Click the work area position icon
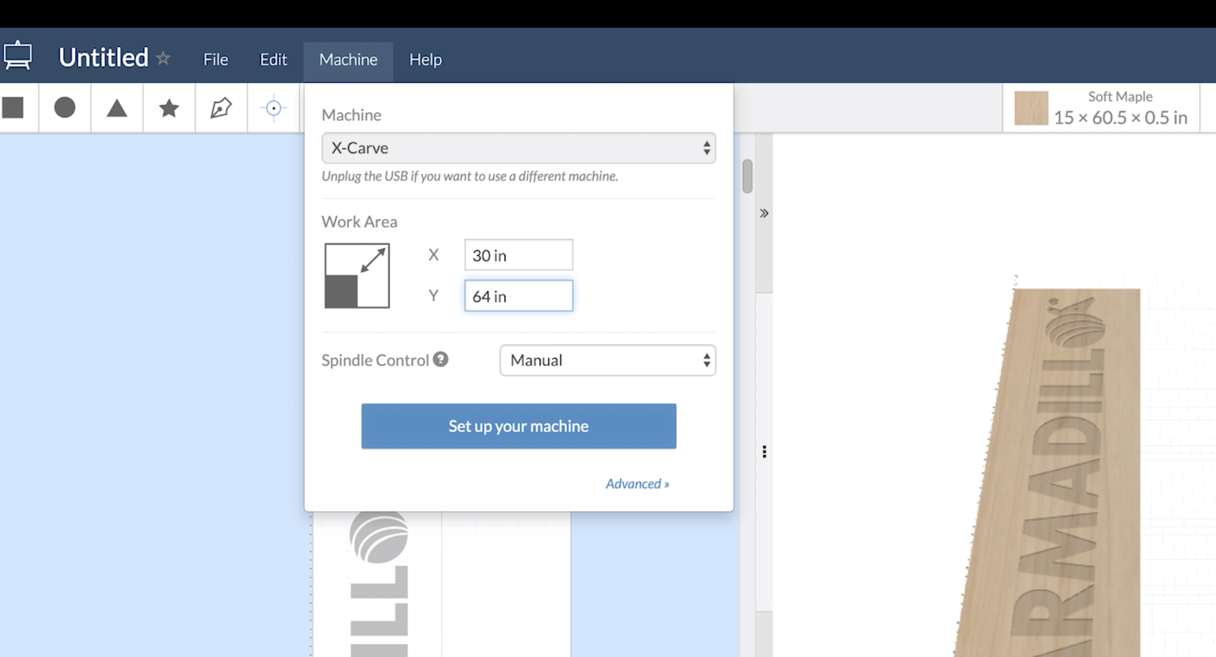 pyautogui.click(x=357, y=276)
